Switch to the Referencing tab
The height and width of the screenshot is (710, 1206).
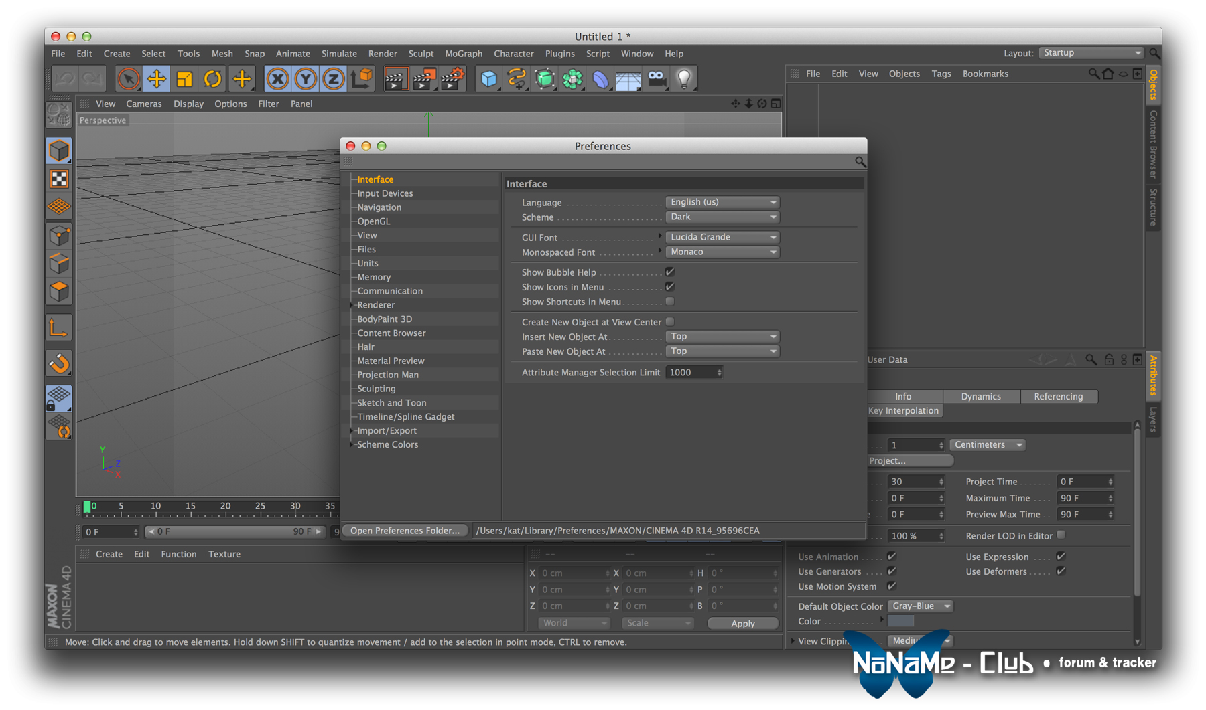1059,396
